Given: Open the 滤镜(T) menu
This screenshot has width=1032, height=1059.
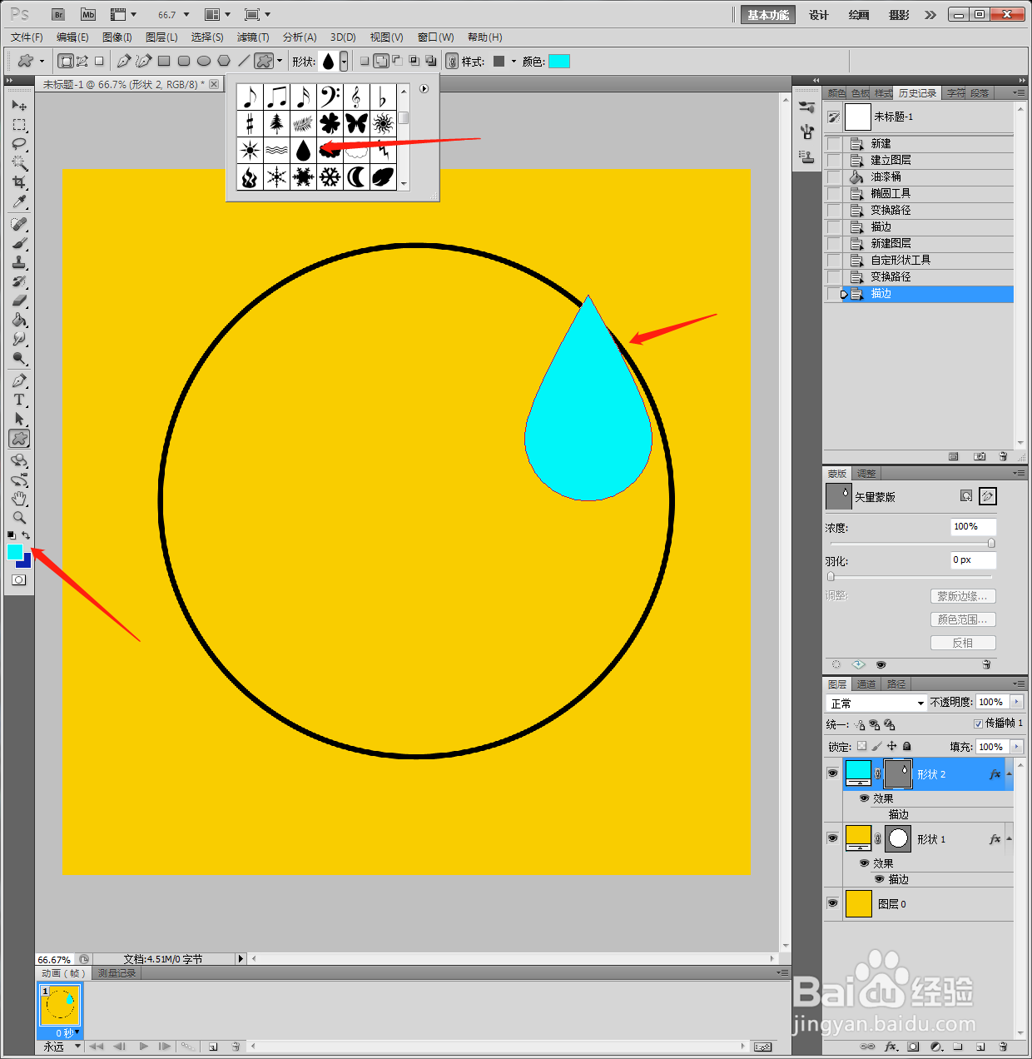Looking at the screenshot, I should pos(253,37).
